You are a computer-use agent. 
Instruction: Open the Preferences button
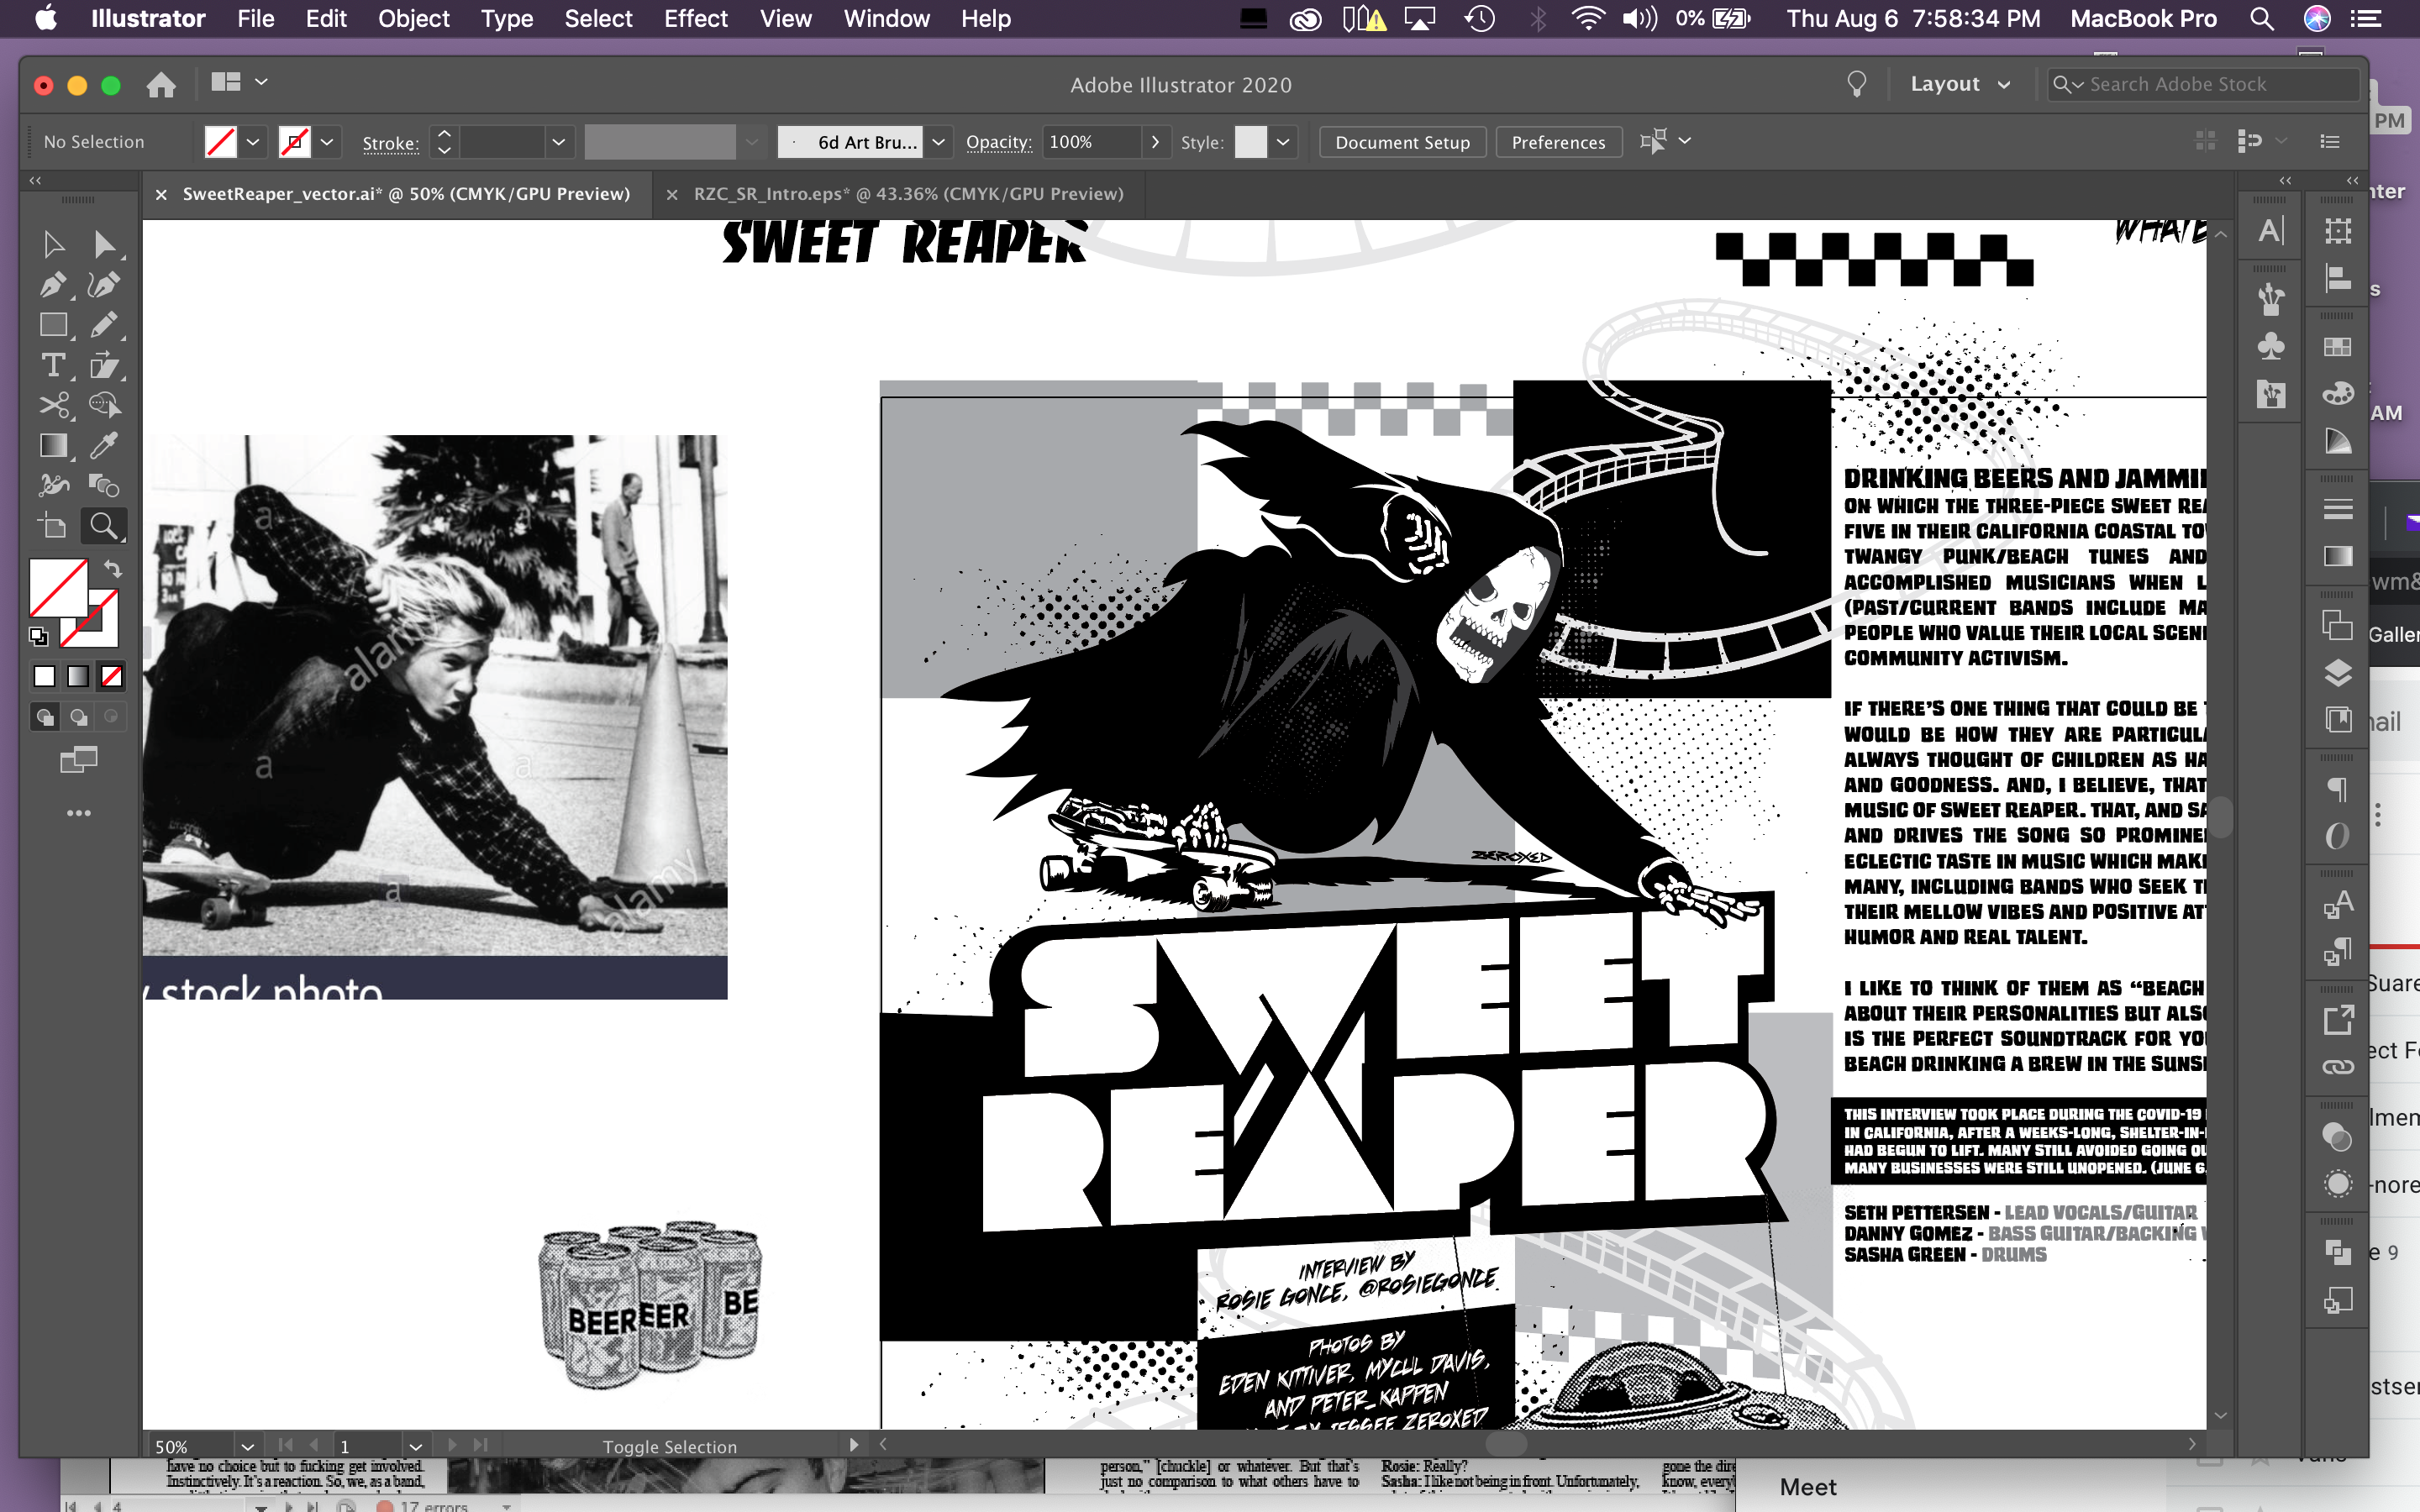pyautogui.click(x=1557, y=141)
